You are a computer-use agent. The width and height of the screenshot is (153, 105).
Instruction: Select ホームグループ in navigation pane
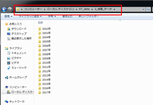[18, 77]
